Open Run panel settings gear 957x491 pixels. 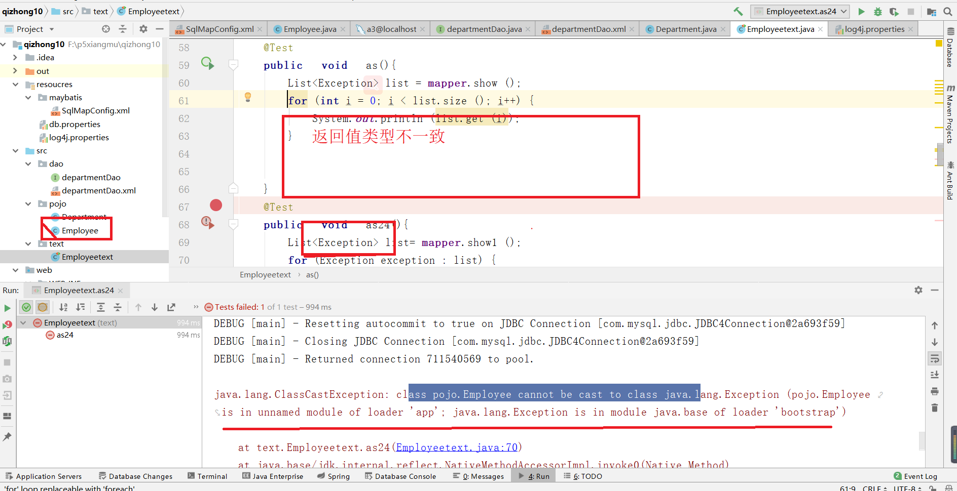(918, 290)
